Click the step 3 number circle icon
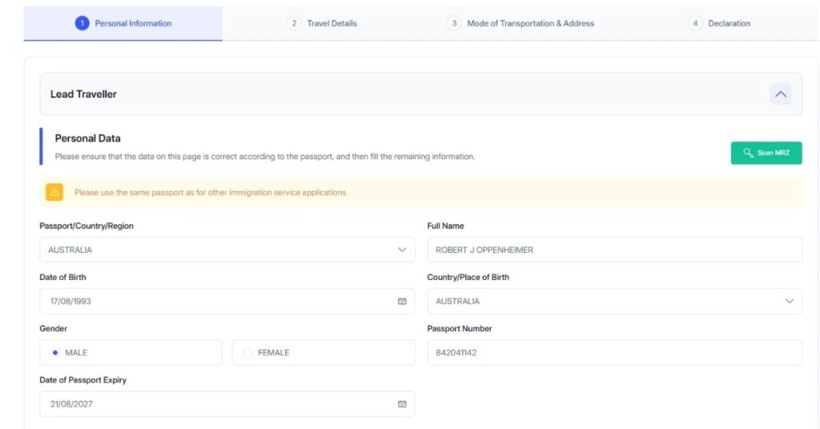820x429 pixels. click(454, 23)
